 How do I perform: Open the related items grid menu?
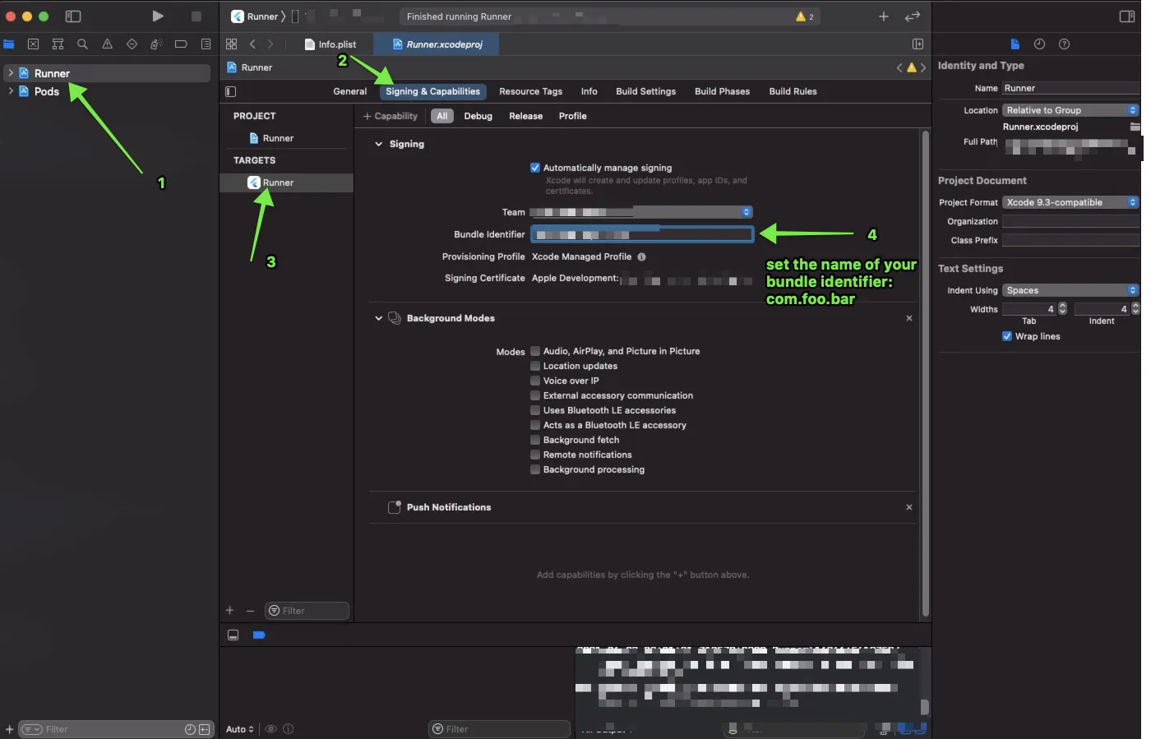232,44
